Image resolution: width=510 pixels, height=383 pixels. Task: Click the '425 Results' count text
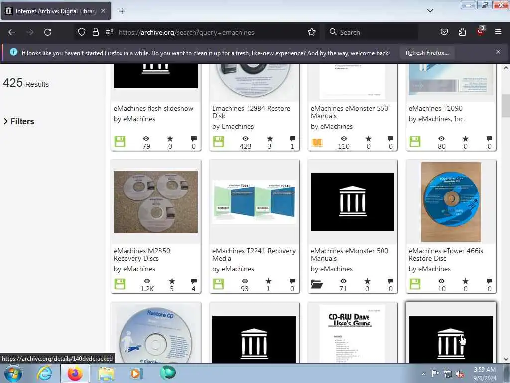[x=26, y=83]
